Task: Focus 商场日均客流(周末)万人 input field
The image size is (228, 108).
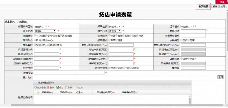Action: coord(121,45)
